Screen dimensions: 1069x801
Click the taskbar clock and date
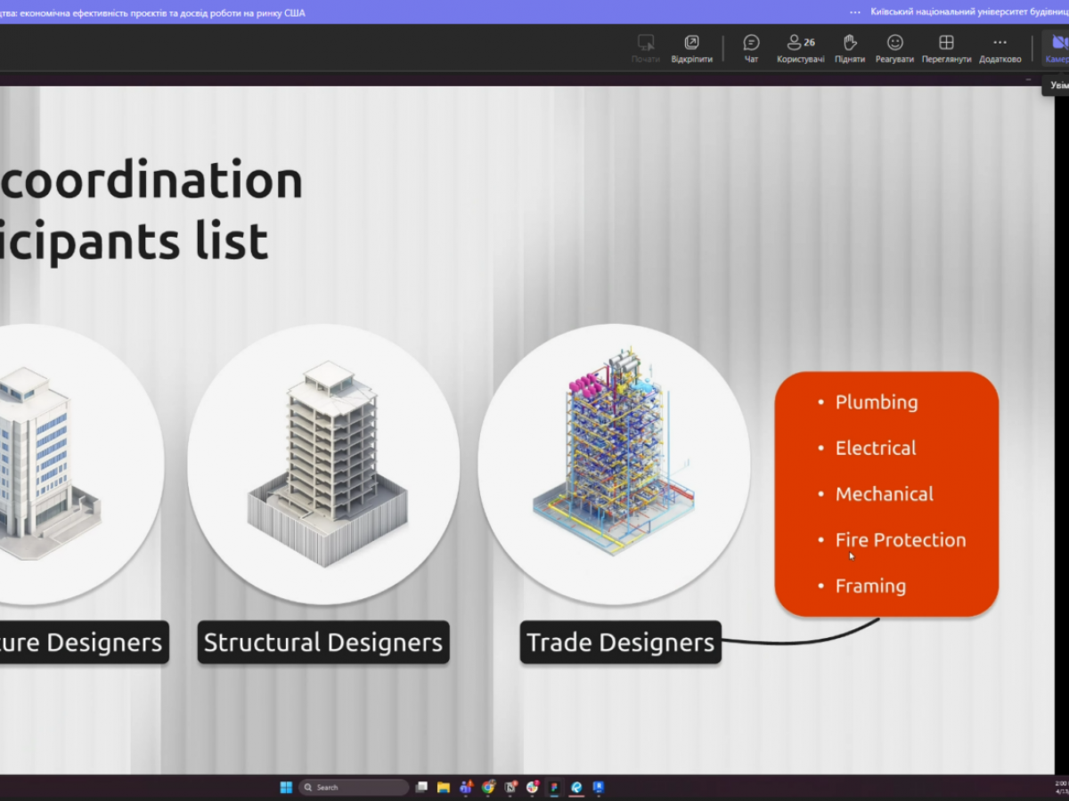coord(1060,788)
